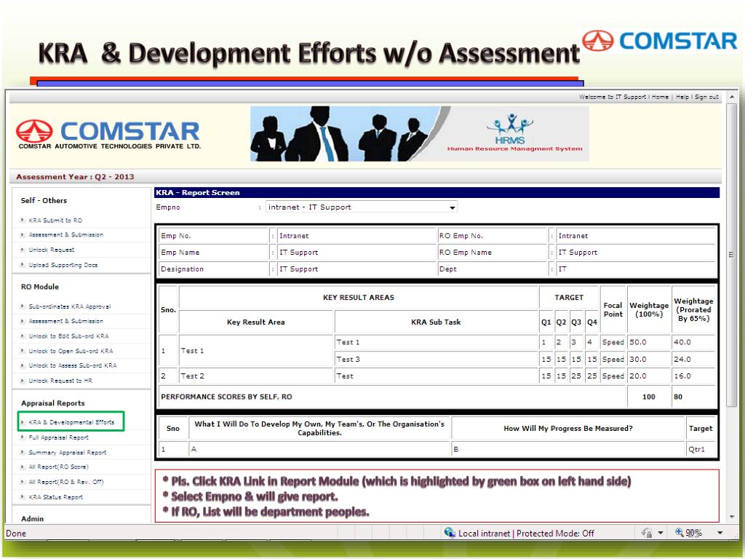Open All Report(RO & Rev. Off)
This screenshot has width=745, height=559.
[x=66, y=482]
